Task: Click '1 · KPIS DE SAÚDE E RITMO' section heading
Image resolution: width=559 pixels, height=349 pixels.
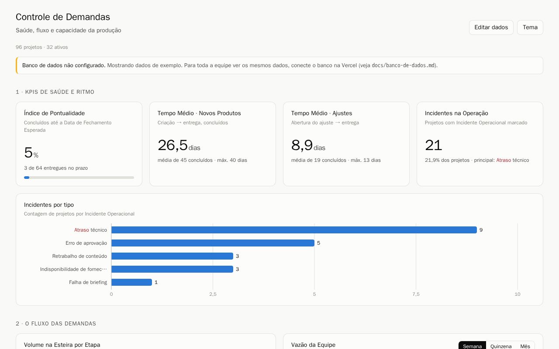Action: [55, 92]
